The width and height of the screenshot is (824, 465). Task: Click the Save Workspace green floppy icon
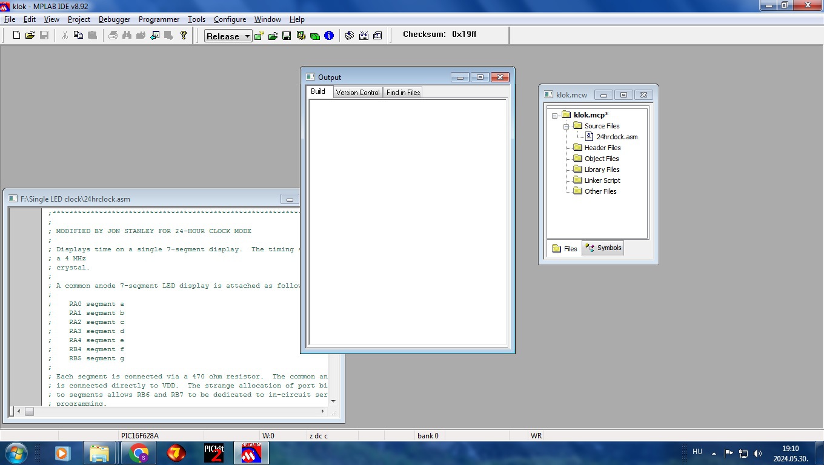(x=287, y=36)
